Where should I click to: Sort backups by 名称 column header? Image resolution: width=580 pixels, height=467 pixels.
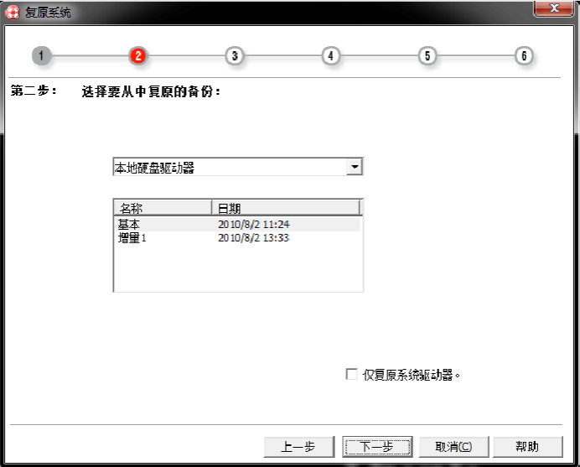tap(162, 207)
